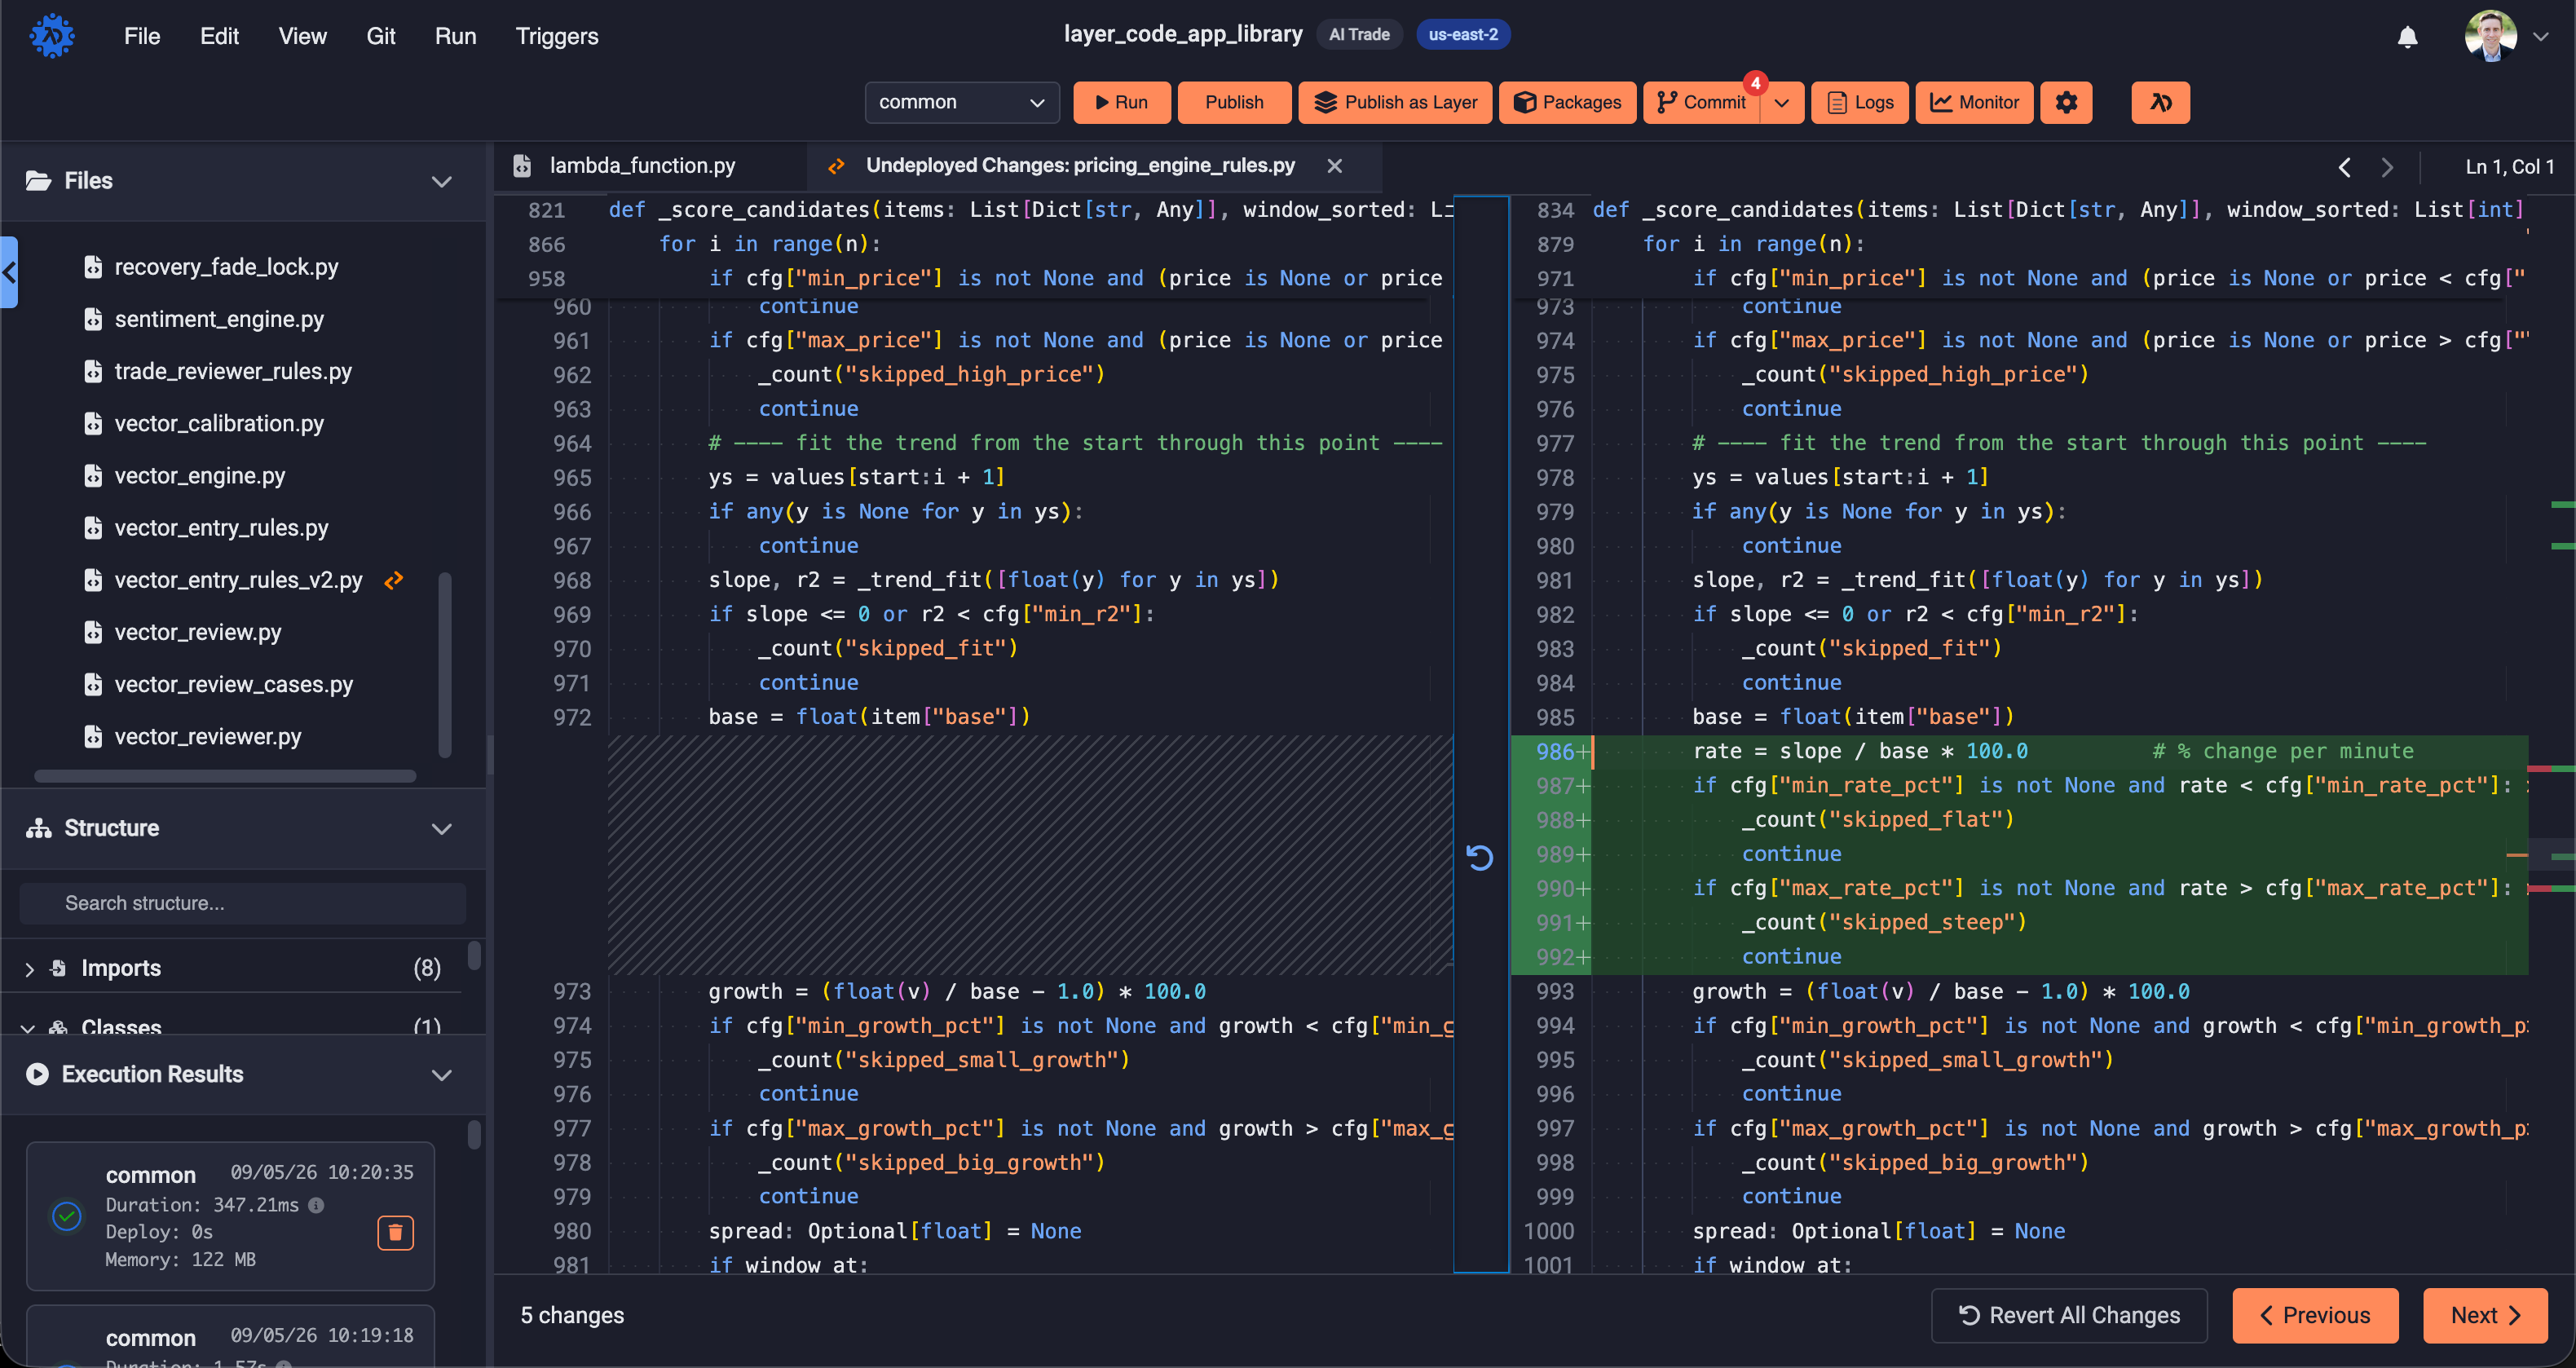This screenshot has width=2576, height=1368.
Task: Expand the Imports tree node
Action: coord(29,969)
